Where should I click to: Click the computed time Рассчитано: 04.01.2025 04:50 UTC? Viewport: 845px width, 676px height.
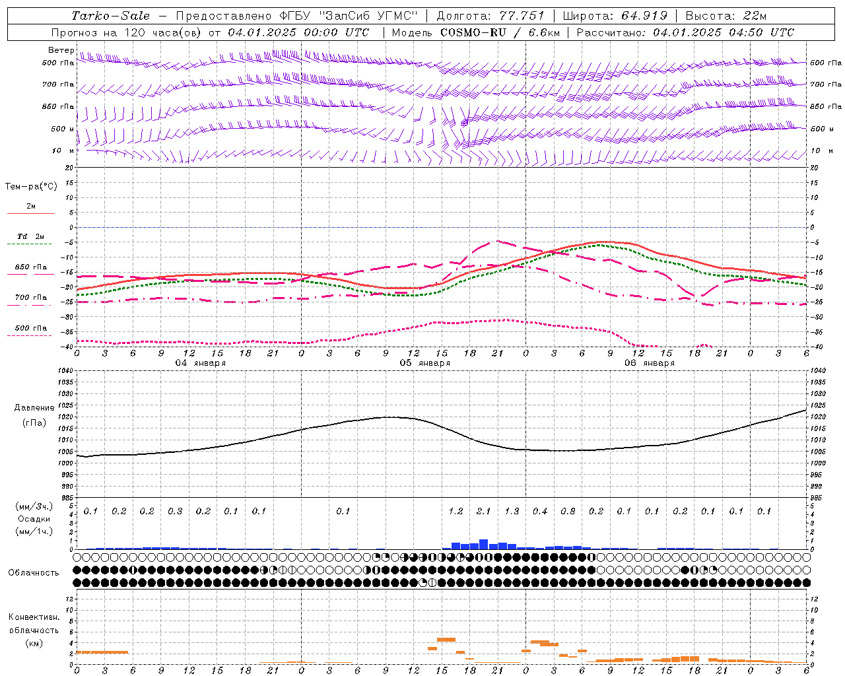pyautogui.click(x=685, y=32)
